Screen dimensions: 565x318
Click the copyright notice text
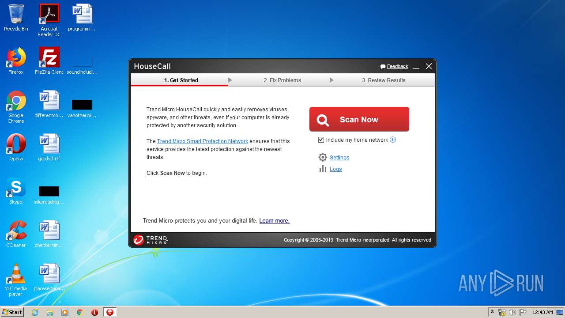pos(358,240)
